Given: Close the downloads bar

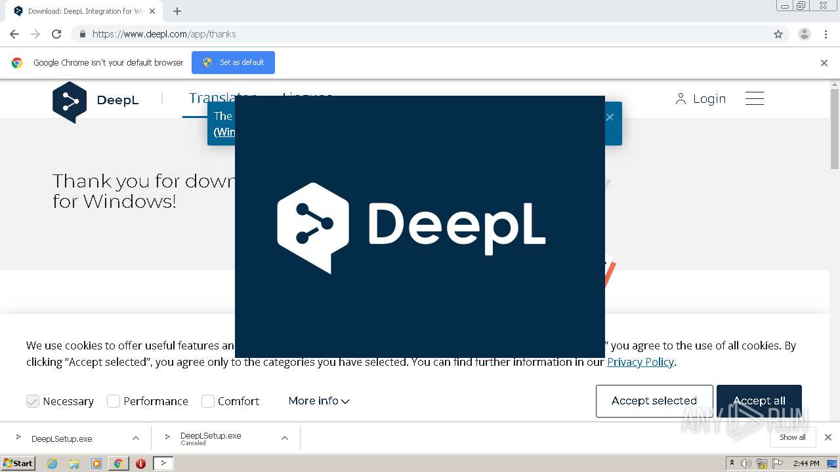Looking at the screenshot, I should (828, 437).
